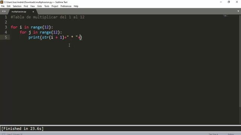Viewport: 241px width, 135px height.
Task: Open the View menu
Action: point(32,6)
